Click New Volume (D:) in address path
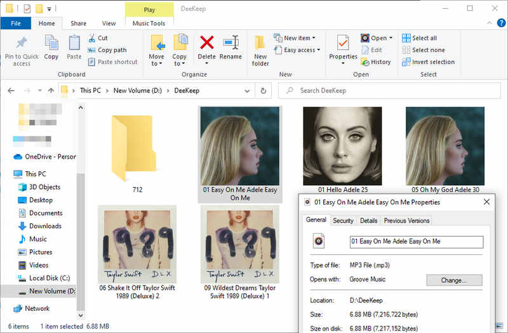 [137, 91]
